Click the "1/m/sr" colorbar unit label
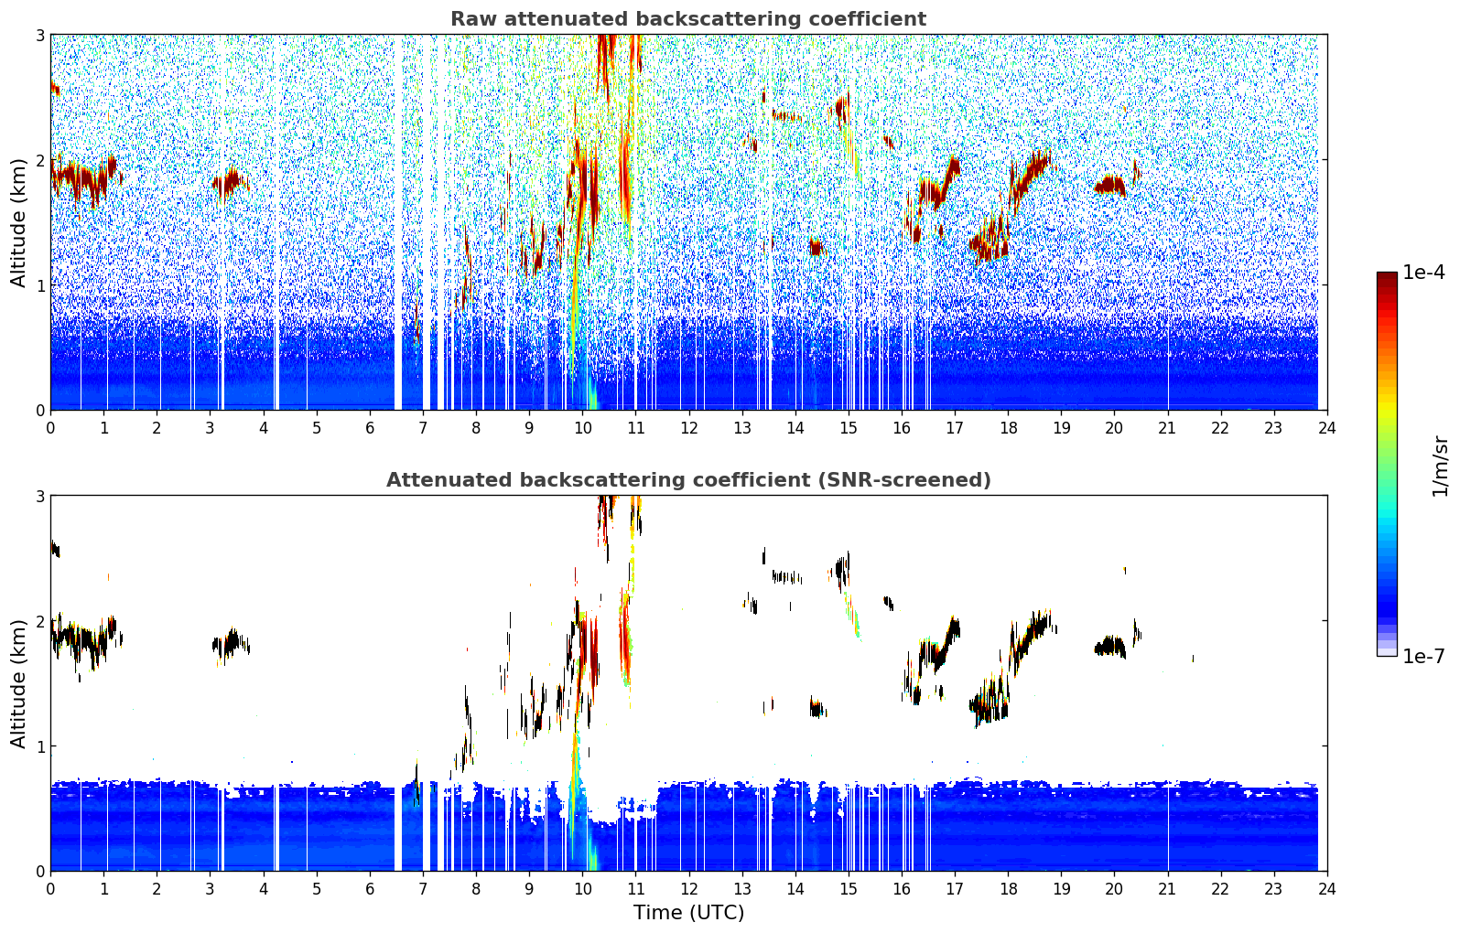Image resolution: width=1460 pixels, height=933 pixels. tap(1440, 466)
